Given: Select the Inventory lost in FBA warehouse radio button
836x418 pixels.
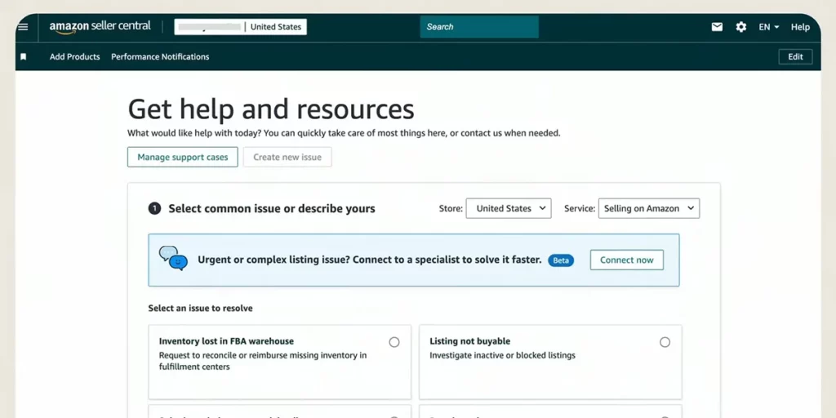Looking at the screenshot, I should pos(394,342).
